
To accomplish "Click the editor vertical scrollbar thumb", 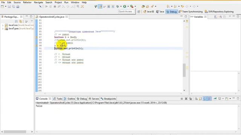I will tap(184, 70).
